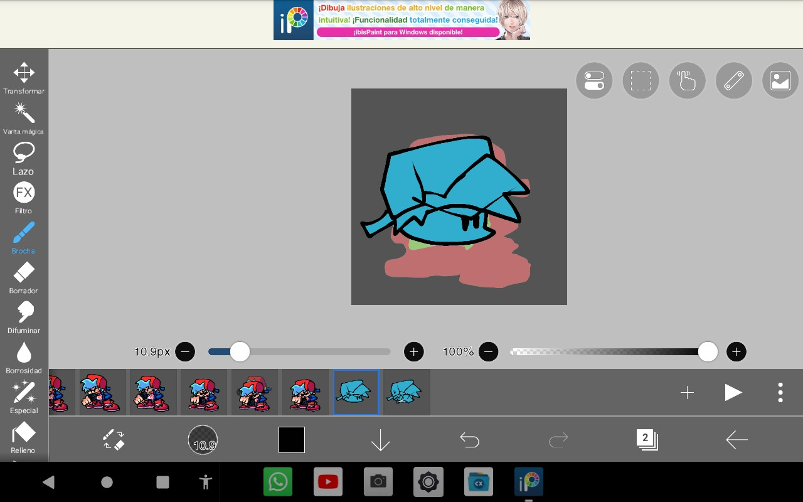
Task: Open the stabilizer hand icon
Action: coord(687,81)
